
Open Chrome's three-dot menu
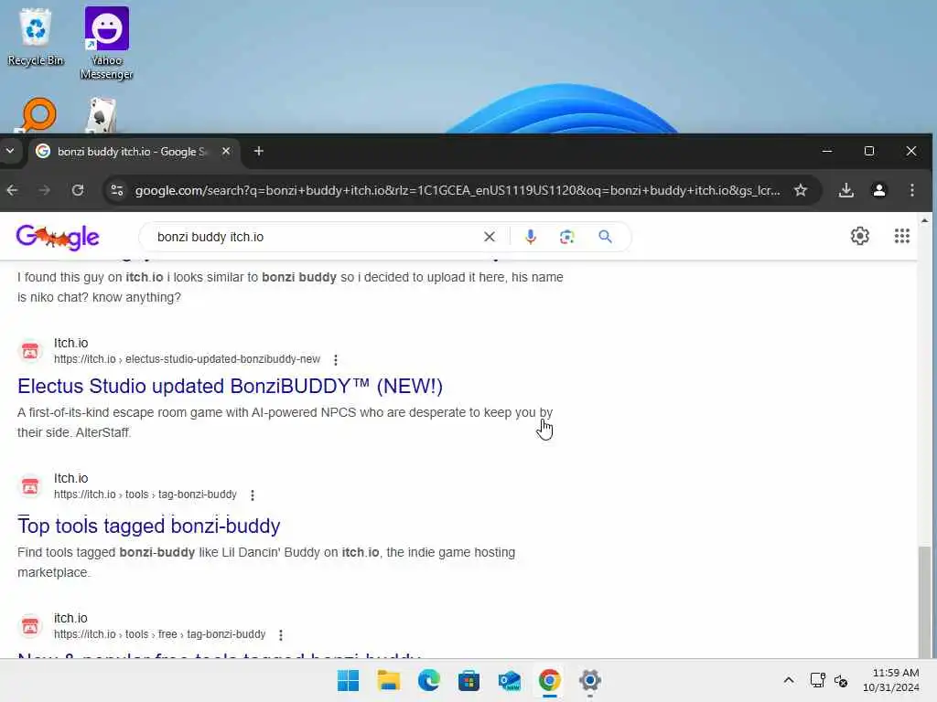912,190
